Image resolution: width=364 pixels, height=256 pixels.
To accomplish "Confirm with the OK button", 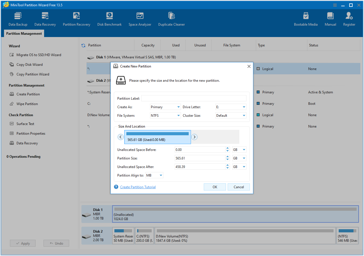I will pyautogui.click(x=215, y=187).
